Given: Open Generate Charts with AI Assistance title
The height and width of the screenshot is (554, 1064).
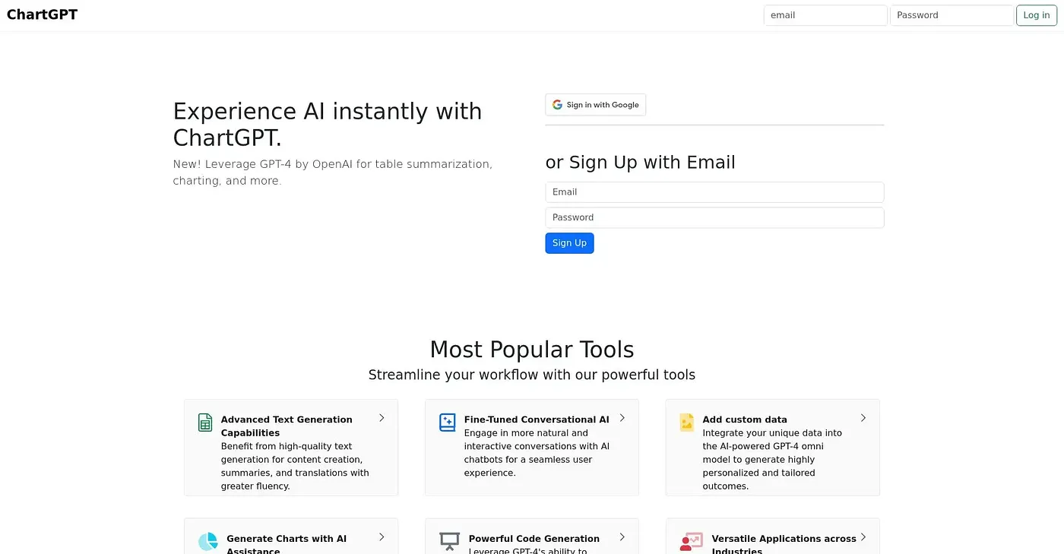Looking at the screenshot, I should (287, 544).
